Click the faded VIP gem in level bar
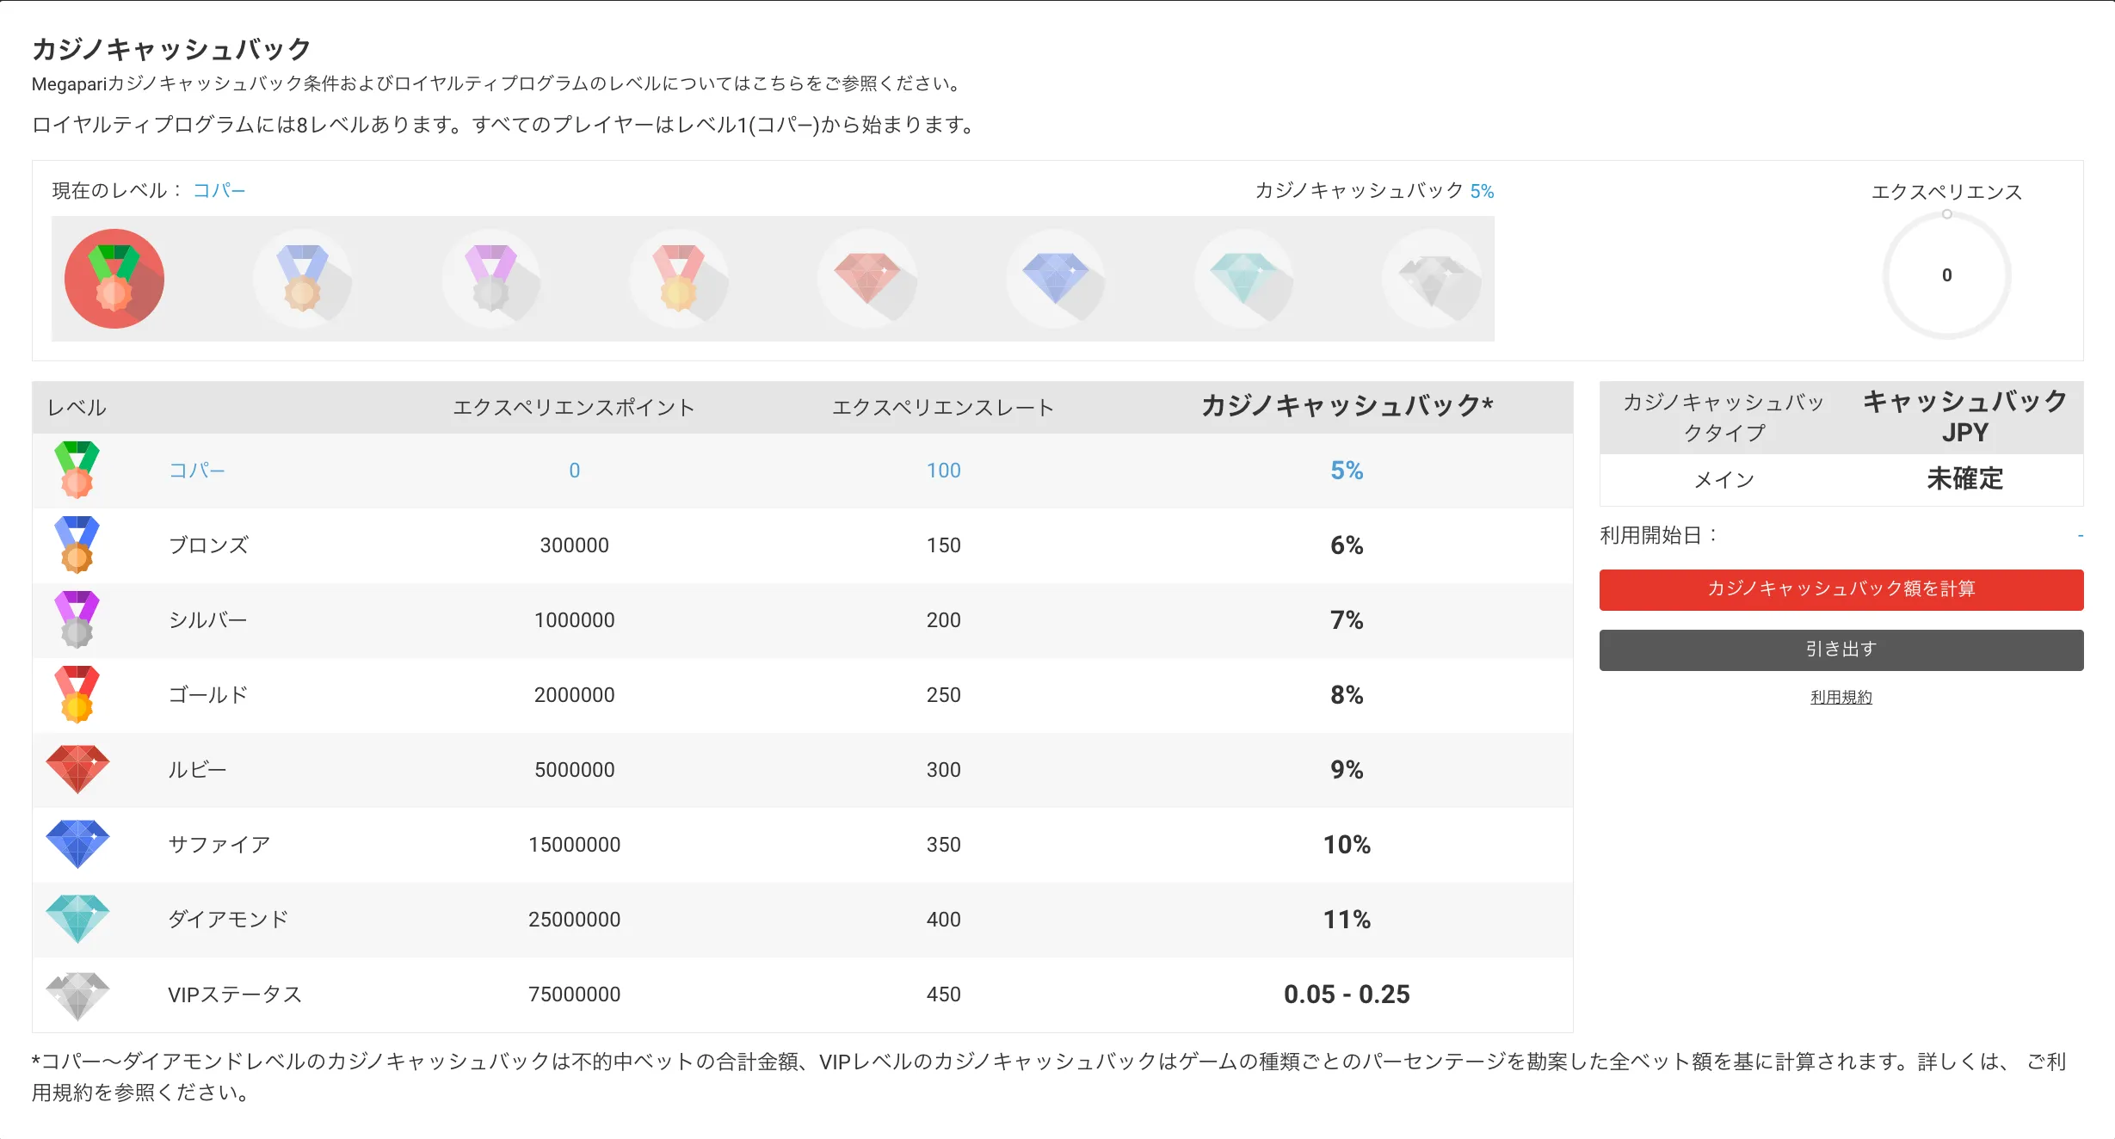Screen dimensions: 2115x1139 [x=1432, y=279]
